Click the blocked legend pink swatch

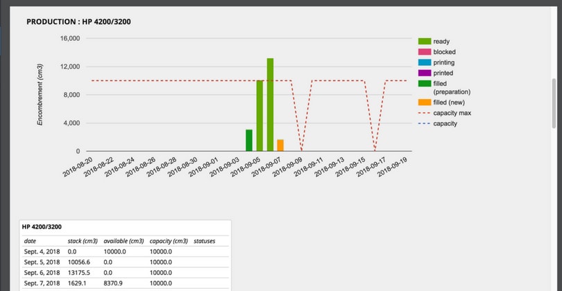point(425,52)
